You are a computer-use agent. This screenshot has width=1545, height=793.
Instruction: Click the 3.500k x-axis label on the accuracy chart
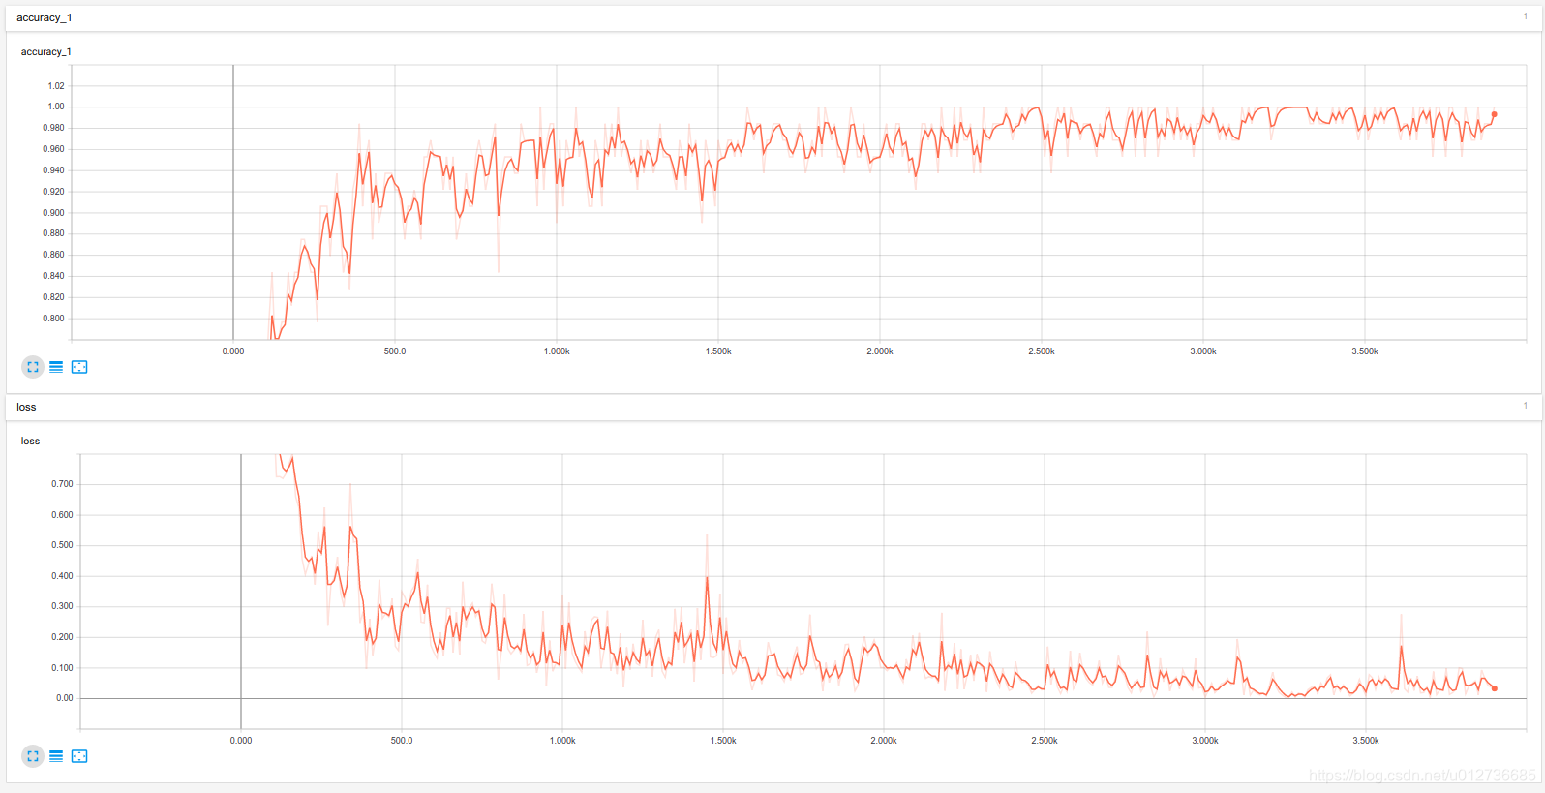click(1365, 351)
